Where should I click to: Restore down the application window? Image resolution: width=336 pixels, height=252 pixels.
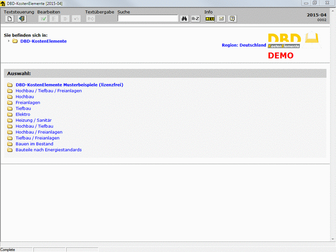tap(315, 3)
